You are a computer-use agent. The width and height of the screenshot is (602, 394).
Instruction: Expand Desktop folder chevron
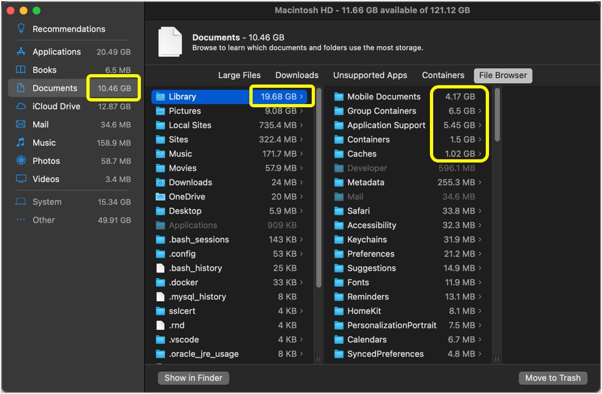[x=301, y=211]
